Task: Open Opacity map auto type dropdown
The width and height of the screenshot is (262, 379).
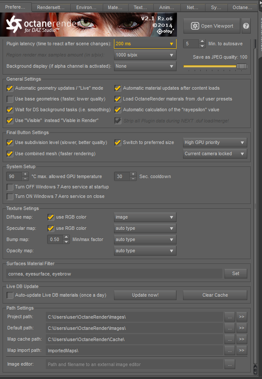Action: pos(145,251)
